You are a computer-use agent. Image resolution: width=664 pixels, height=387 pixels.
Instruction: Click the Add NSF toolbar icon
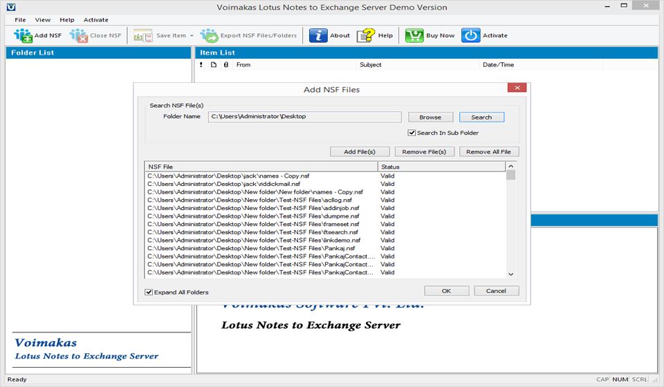pos(23,35)
